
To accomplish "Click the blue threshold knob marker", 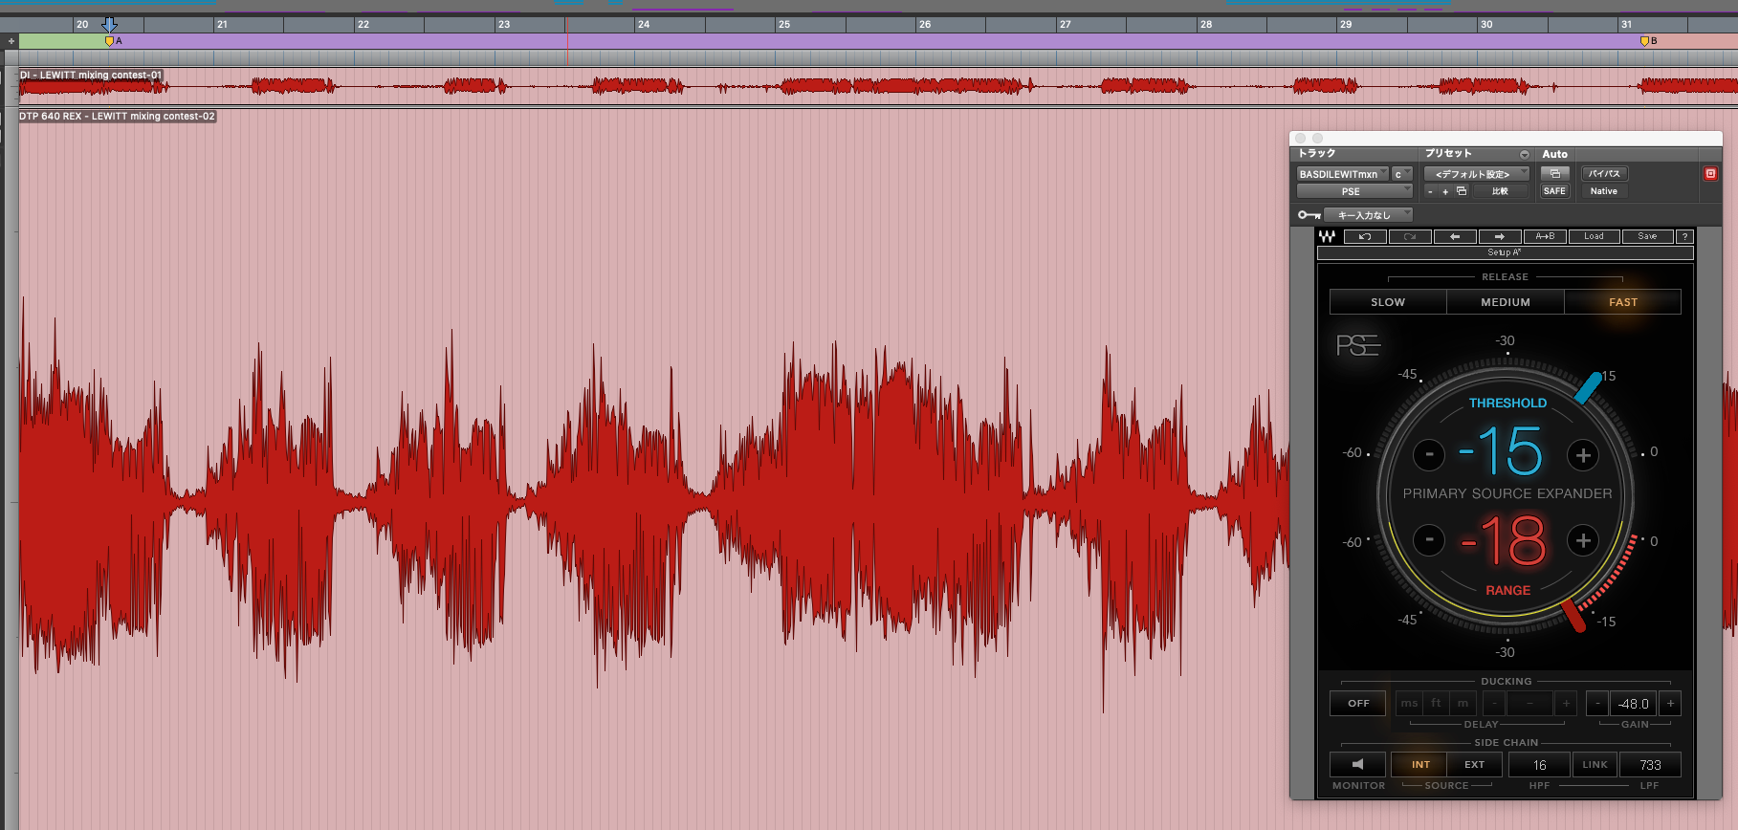I will tap(1589, 388).
